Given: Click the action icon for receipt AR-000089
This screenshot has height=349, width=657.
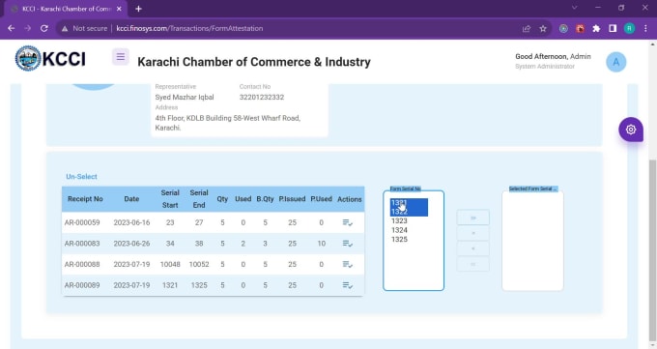Looking at the screenshot, I should [348, 285].
